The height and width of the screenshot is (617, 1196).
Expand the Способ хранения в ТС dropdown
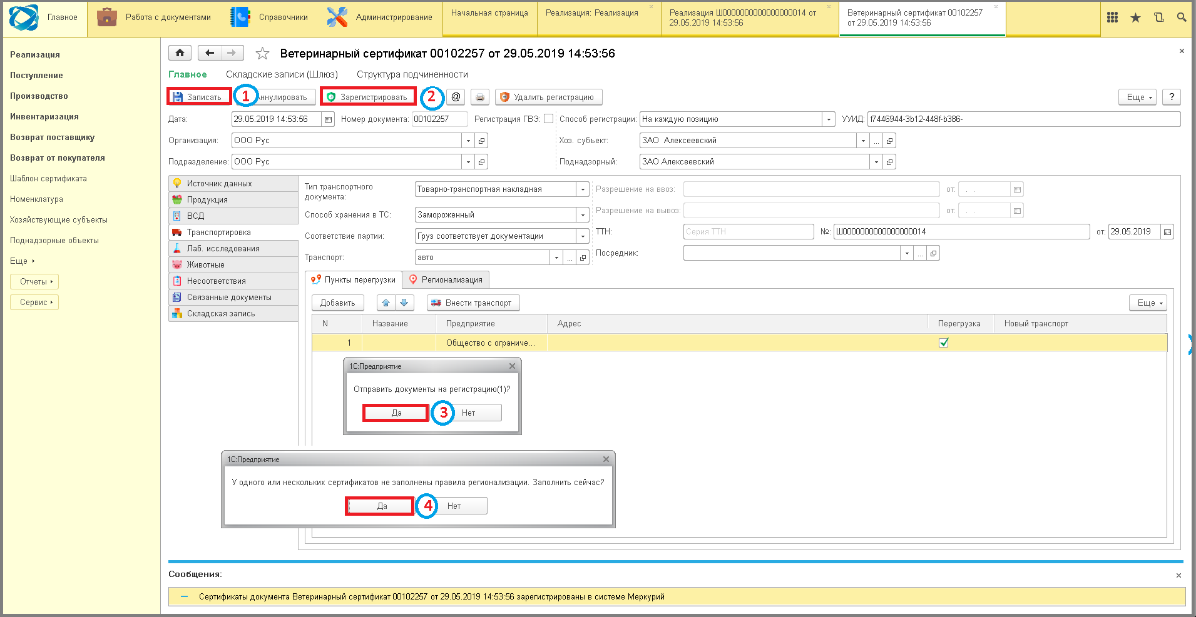(x=583, y=215)
